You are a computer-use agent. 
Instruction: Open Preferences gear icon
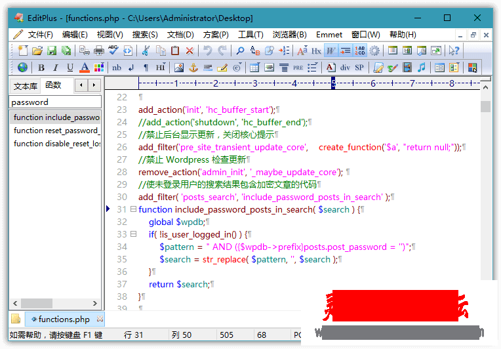click(374, 51)
